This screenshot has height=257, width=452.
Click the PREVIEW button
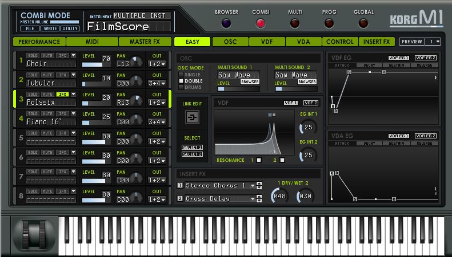[x=412, y=42]
